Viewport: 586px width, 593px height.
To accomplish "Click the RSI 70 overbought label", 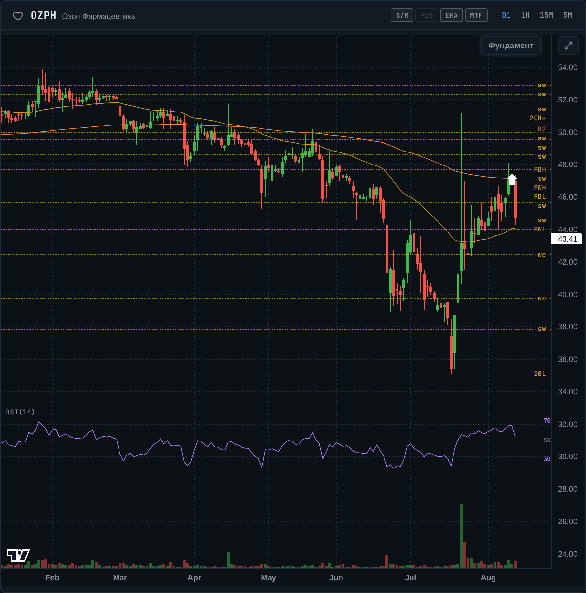I will tap(547, 421).
